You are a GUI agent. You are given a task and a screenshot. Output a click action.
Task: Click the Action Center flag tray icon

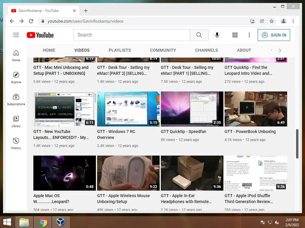pos(263,222)
